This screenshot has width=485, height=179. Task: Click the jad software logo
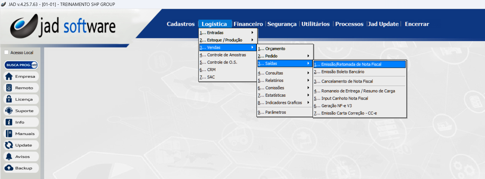coord(63,26)
